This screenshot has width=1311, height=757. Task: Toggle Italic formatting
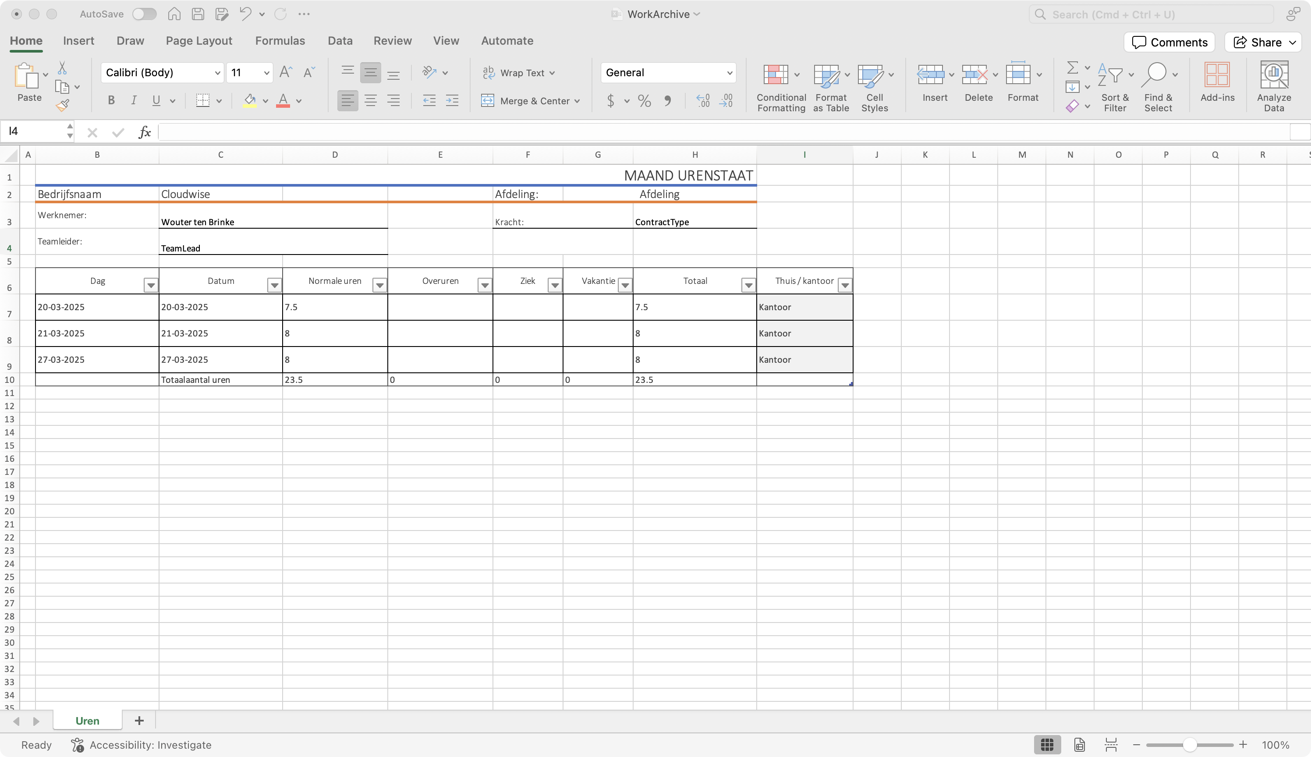coord(134,100)
